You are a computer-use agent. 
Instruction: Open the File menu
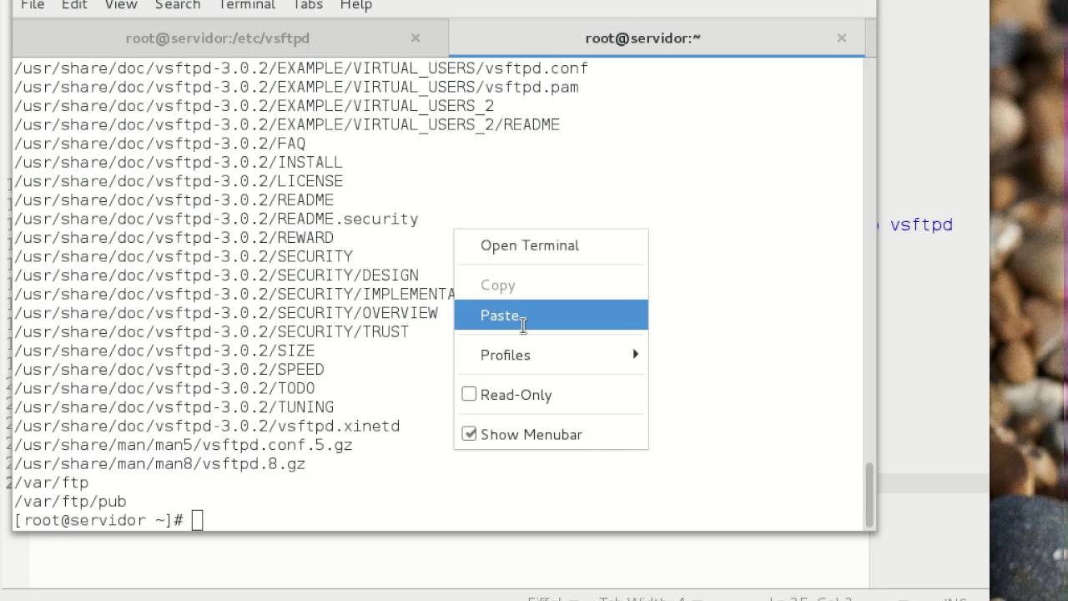33,5
